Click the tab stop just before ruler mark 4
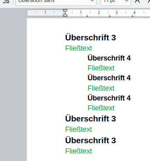Image resolution: width=150 pixels, height=161 pixels. (132, 16)
